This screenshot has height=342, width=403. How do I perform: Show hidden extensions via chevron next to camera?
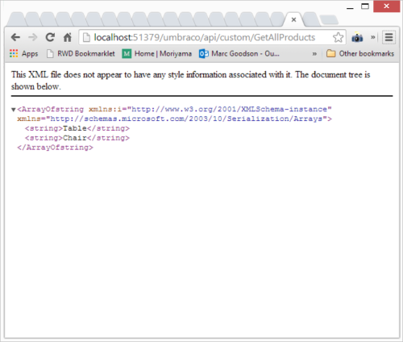click(x=373, y=37)
